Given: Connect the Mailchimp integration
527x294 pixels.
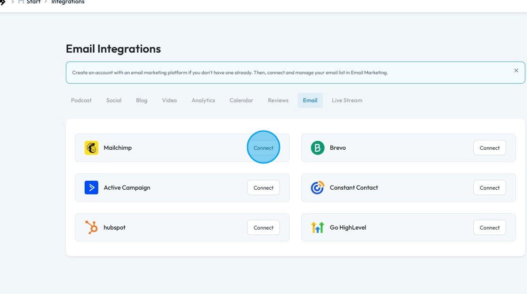Looking at the screenshot, I should [263, 147].
